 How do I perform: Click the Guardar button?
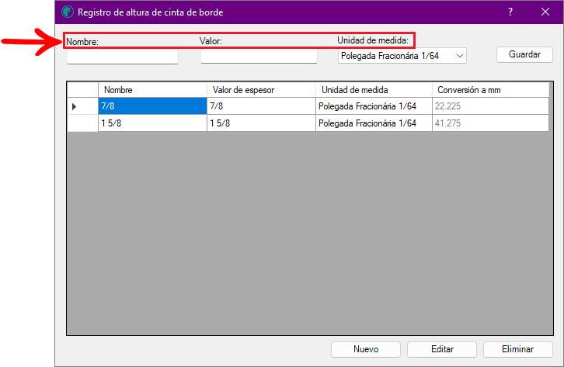pos(524,54)
